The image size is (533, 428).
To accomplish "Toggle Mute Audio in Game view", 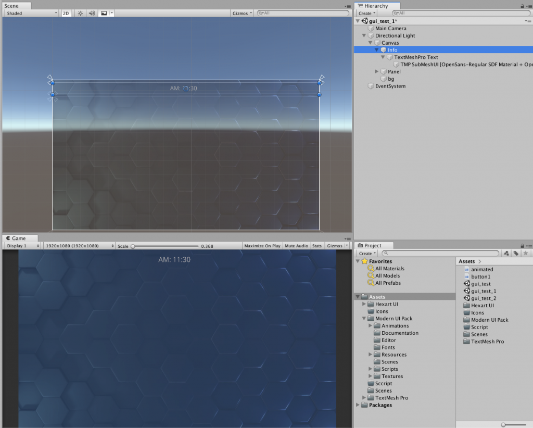I will tap(296, 246).
